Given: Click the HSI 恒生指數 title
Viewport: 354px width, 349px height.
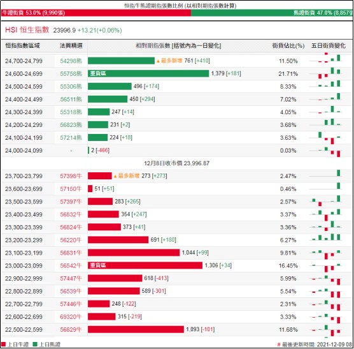Looking at the screenshot, I should 27,29.
